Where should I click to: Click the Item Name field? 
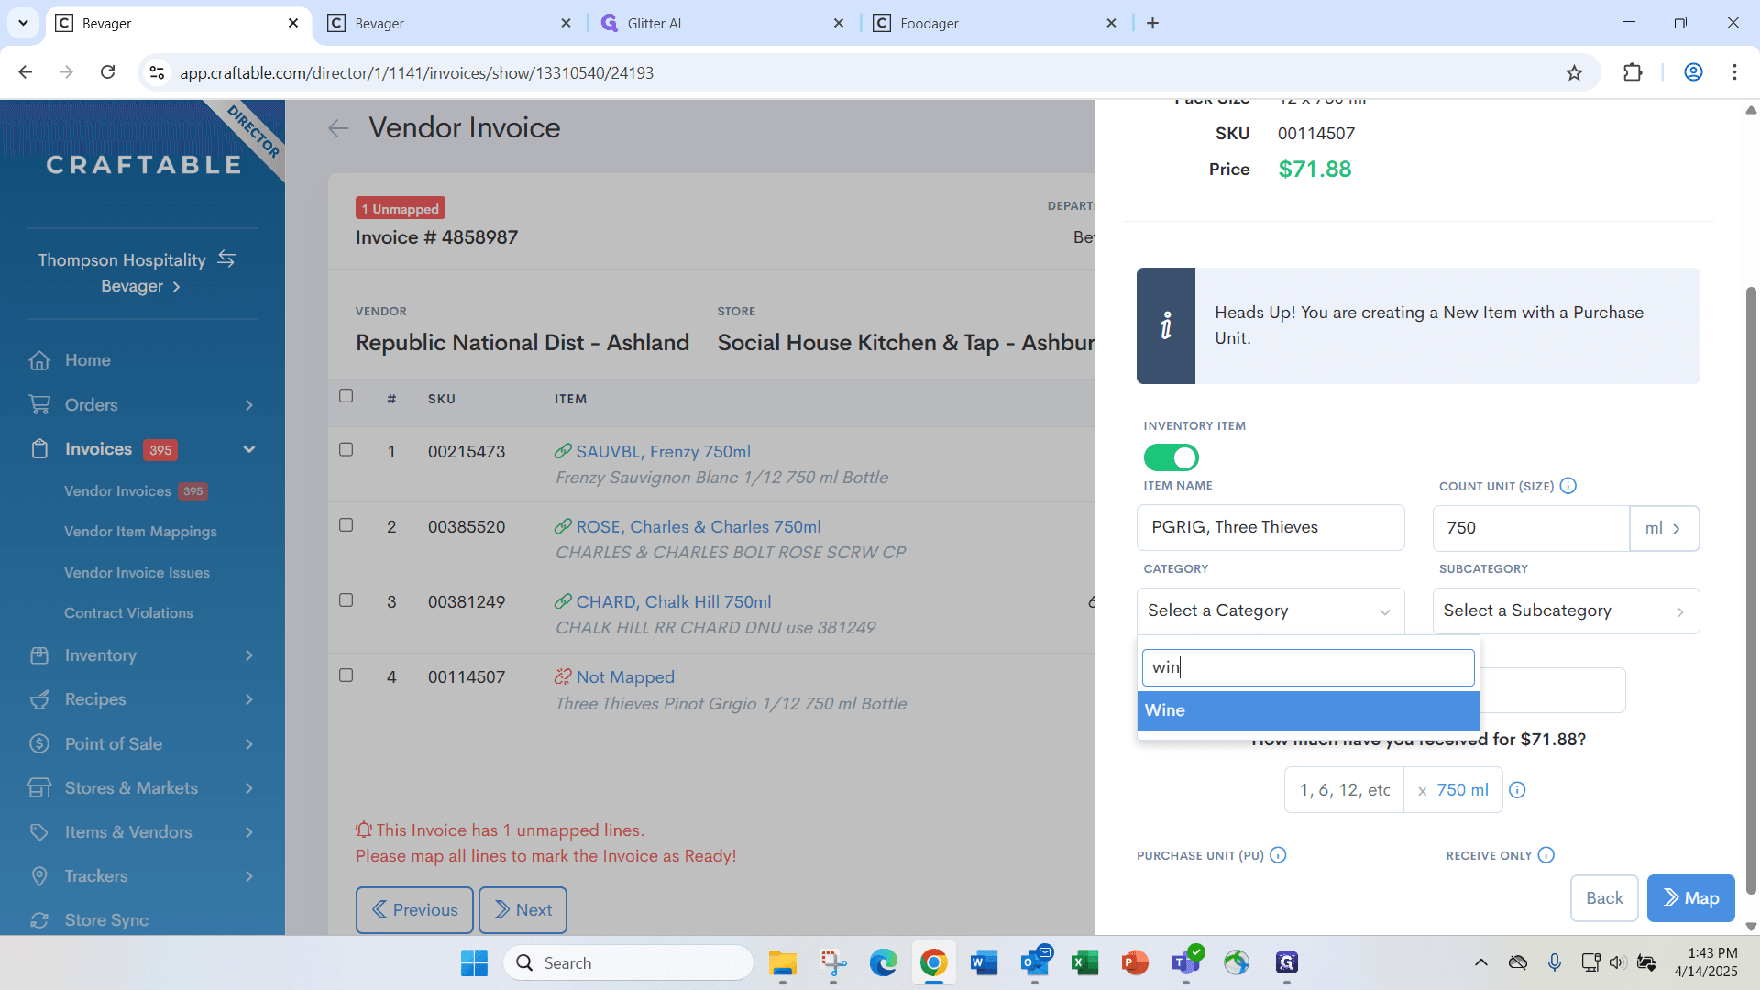click(1270, 527)
